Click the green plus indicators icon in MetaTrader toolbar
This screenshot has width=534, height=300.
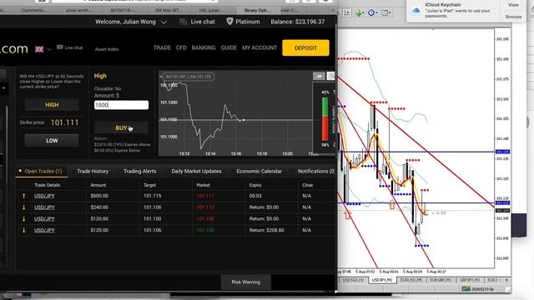coord(358,13)
